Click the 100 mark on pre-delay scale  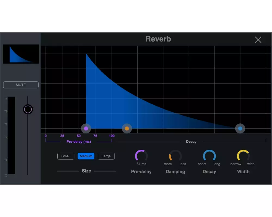(x=112, y=136)
